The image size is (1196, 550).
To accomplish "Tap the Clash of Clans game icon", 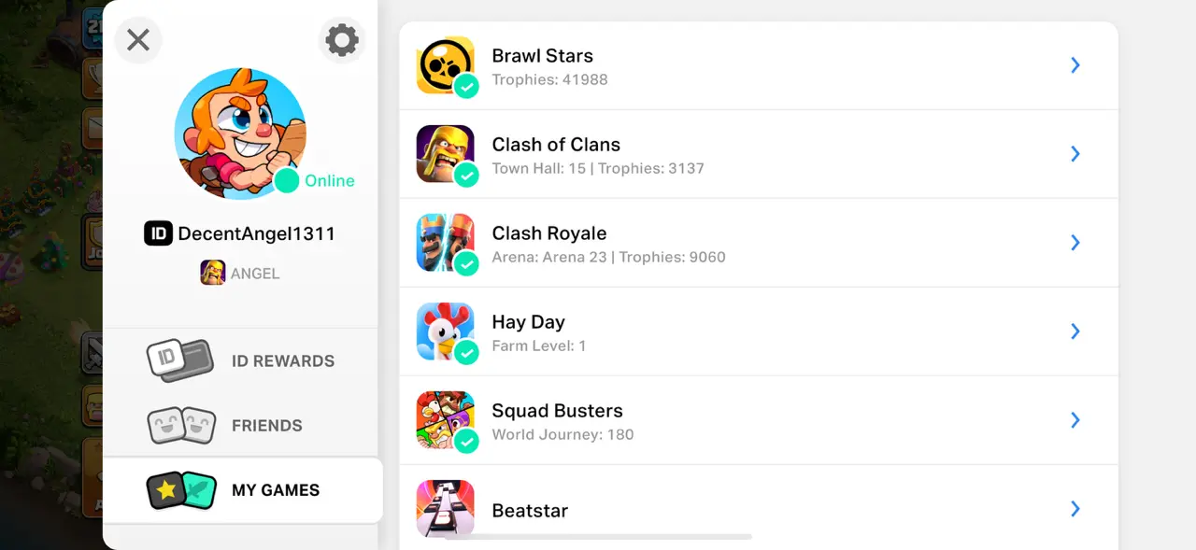I will (x=445, y=153).
